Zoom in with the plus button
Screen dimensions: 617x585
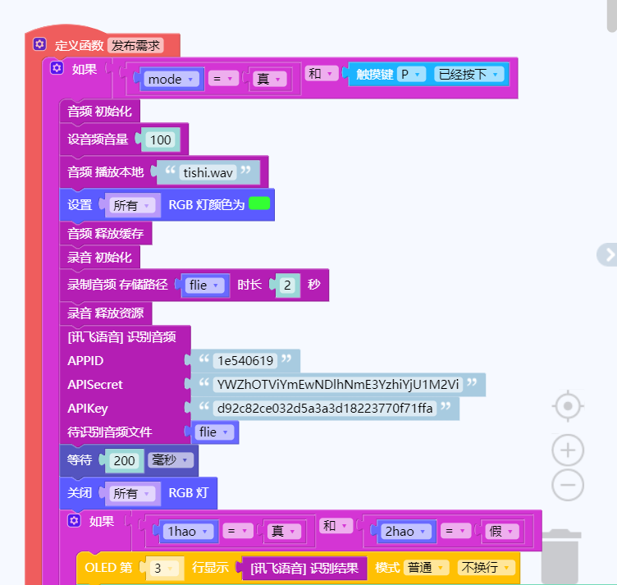click(568, 450)
